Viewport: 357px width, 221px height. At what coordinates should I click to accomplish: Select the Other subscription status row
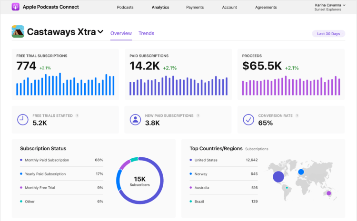pos(61,202)
